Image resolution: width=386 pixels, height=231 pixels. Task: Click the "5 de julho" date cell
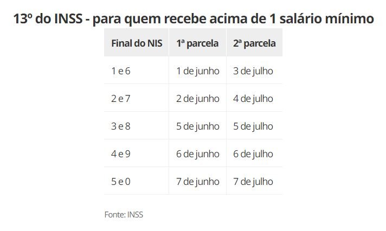click(253, 126)
